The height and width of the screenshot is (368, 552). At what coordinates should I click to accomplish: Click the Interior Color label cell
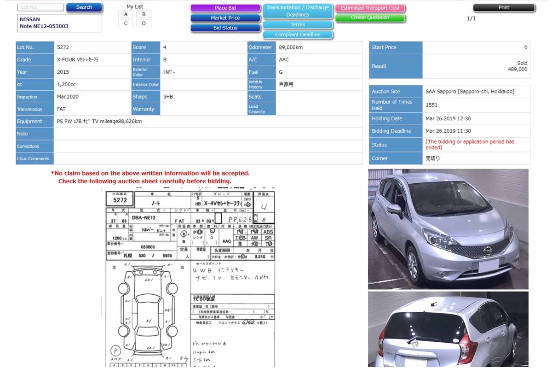point(146,85)
